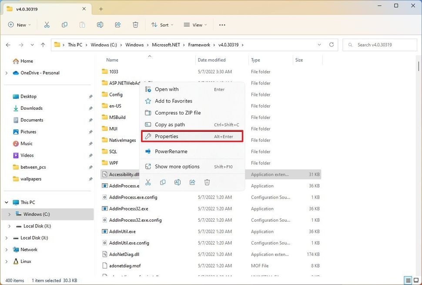Open the Sort dropdown menu
The image size is (422, 285).
coord(161,25)
